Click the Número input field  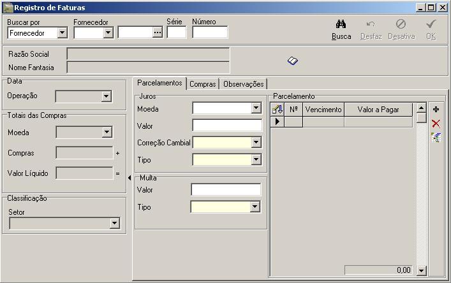(210, 33)
